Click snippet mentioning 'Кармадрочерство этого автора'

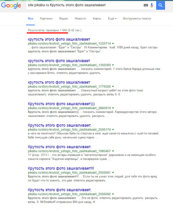92,114
